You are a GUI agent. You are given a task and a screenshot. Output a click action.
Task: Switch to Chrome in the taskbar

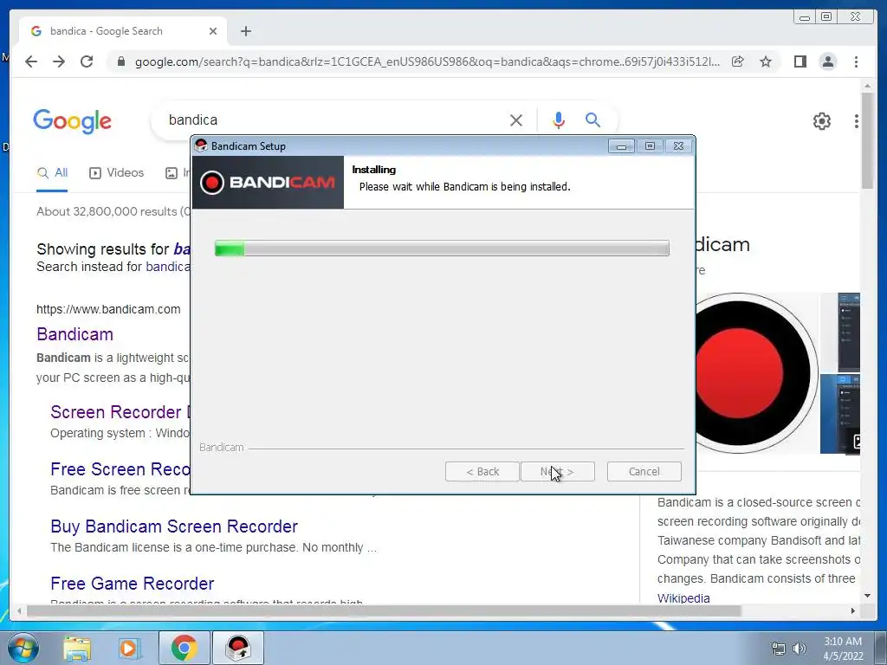click(x=185, y=648)
